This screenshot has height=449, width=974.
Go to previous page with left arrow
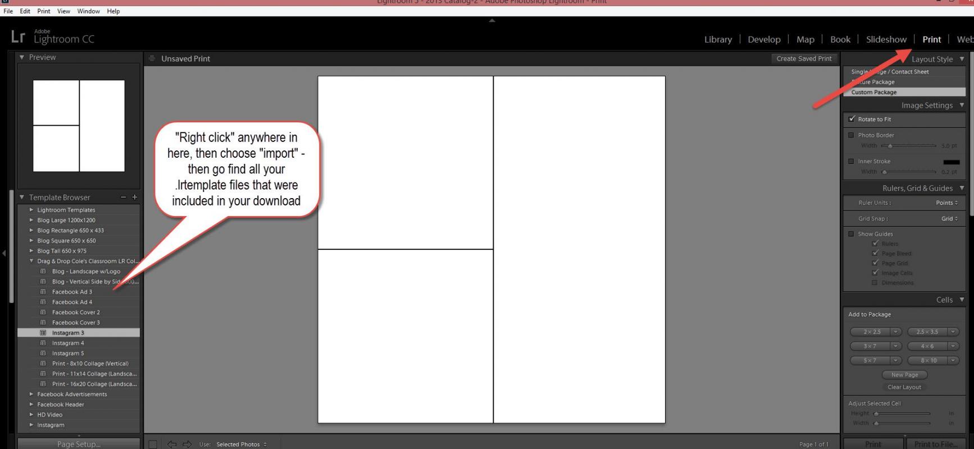pos(172,444)
